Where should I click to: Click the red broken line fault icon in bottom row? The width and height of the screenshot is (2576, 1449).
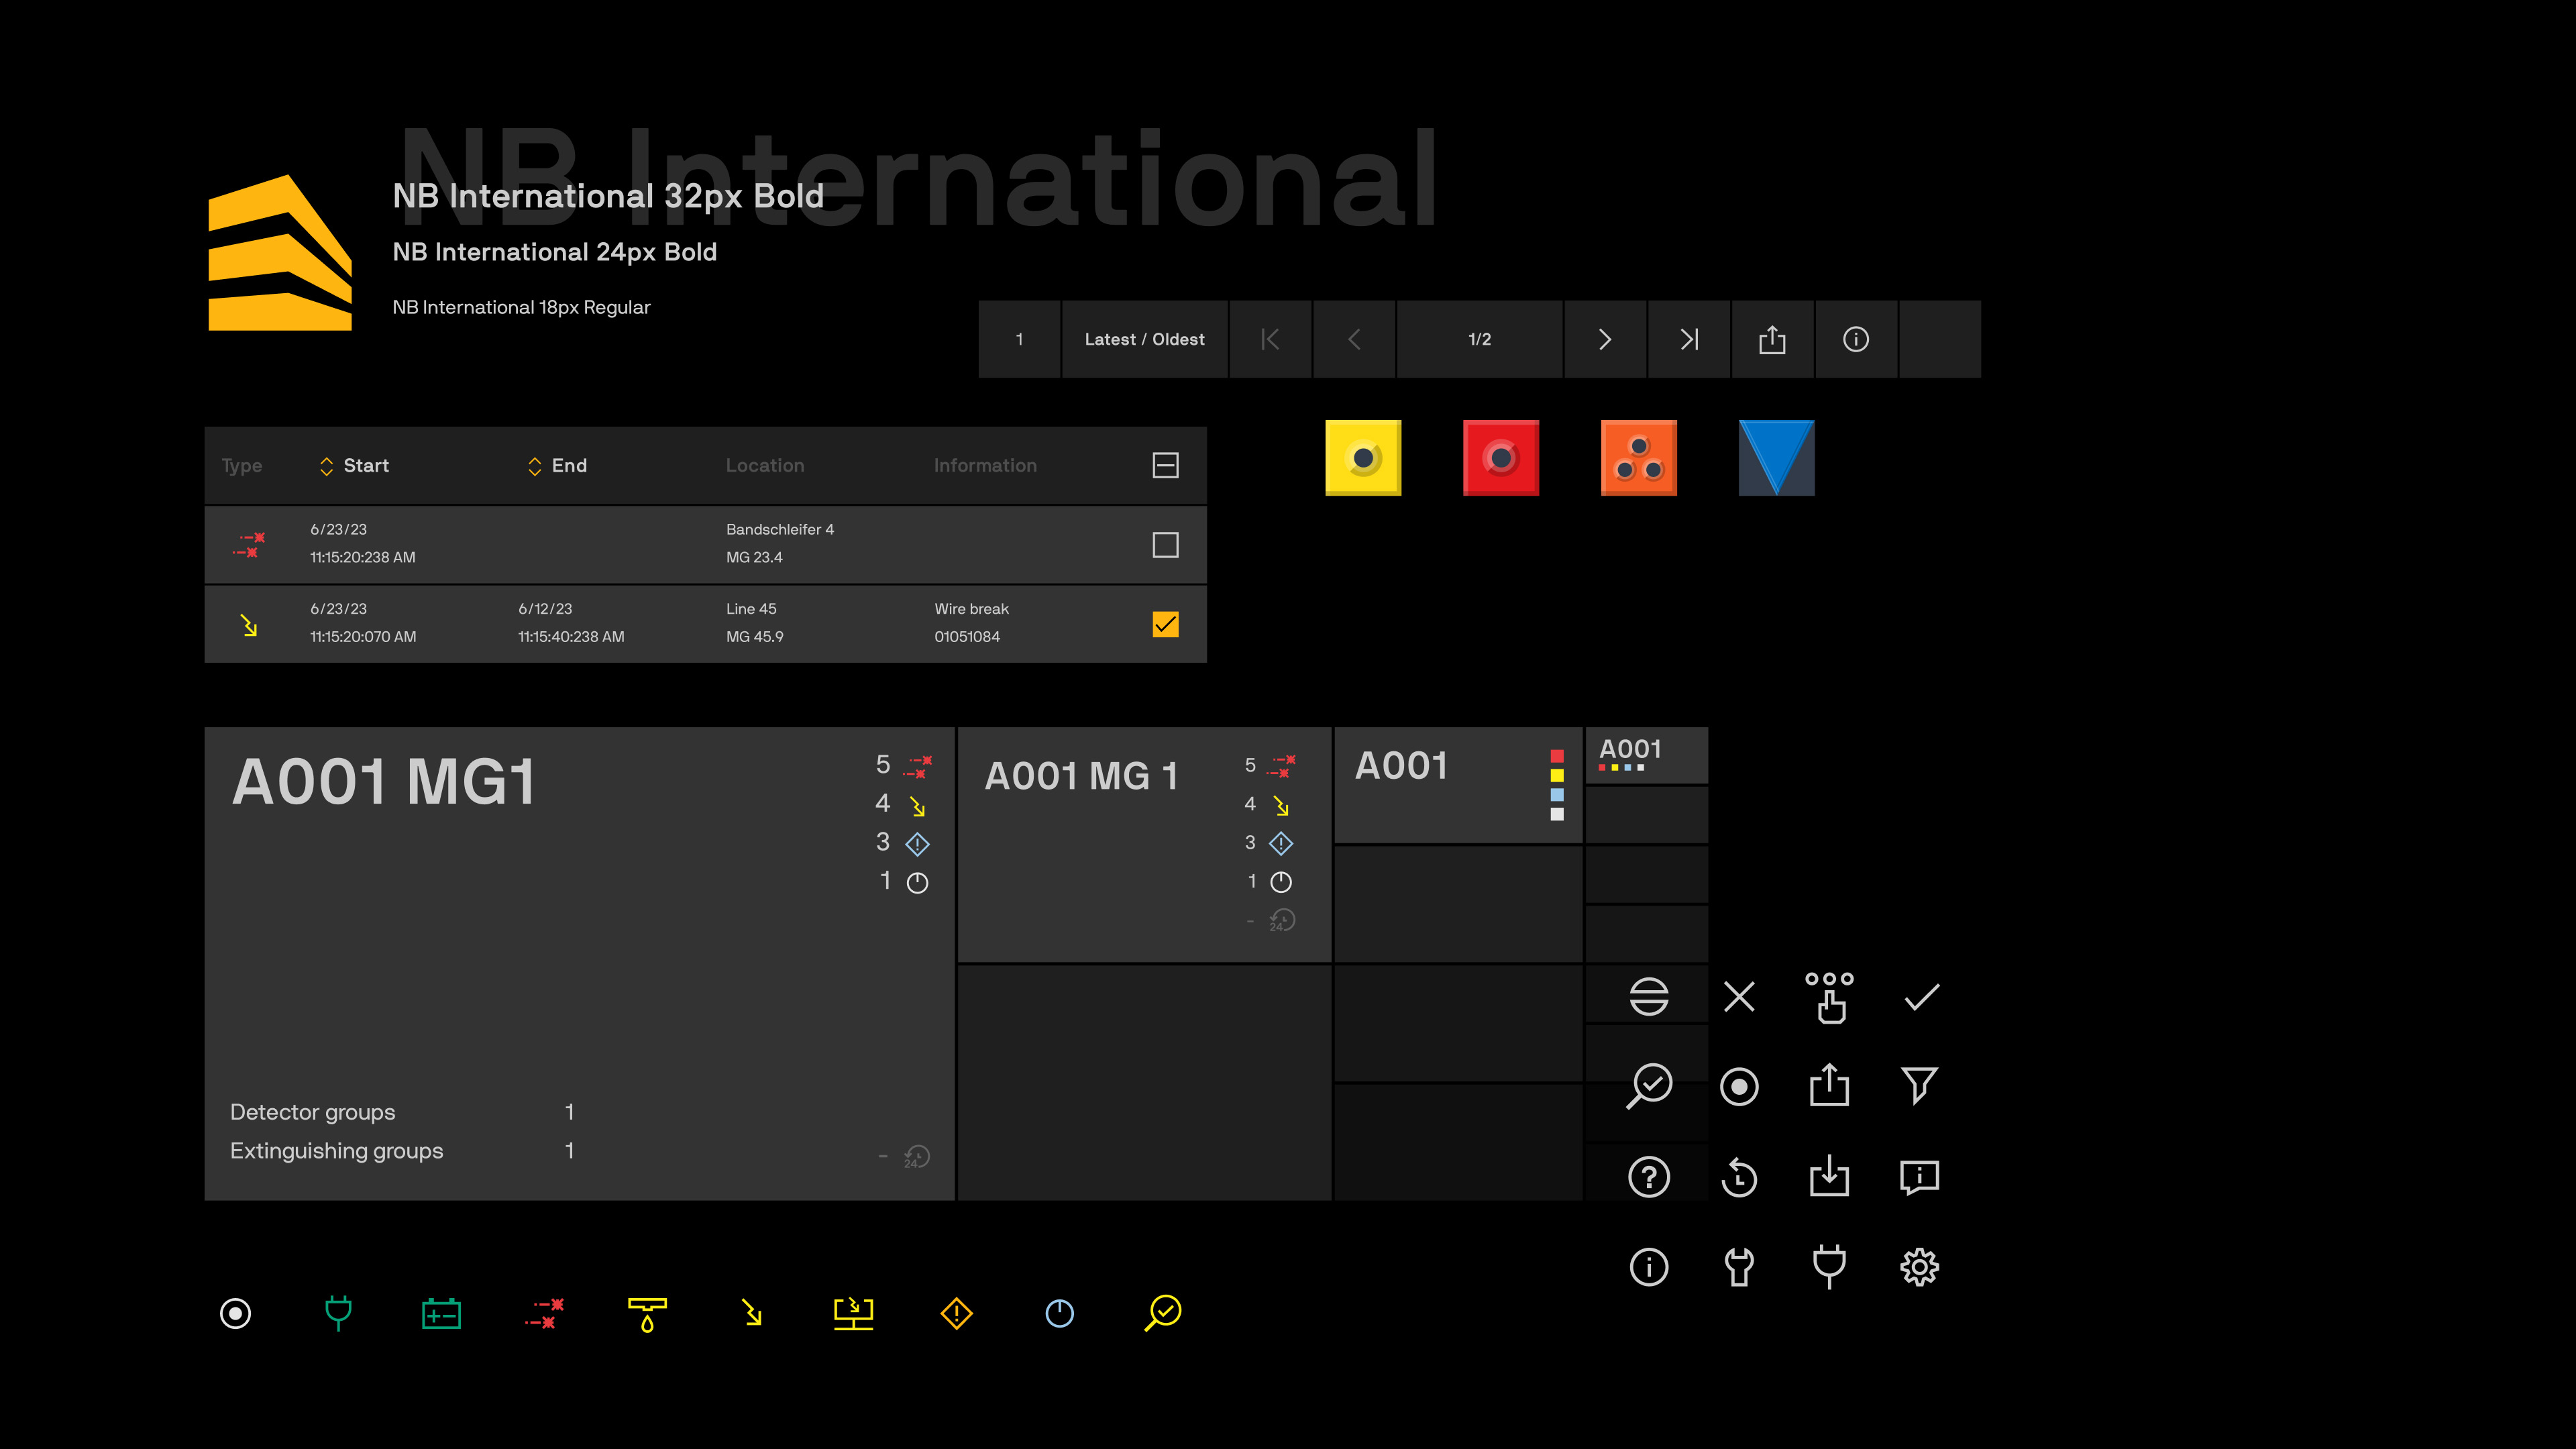(545, 1313)
